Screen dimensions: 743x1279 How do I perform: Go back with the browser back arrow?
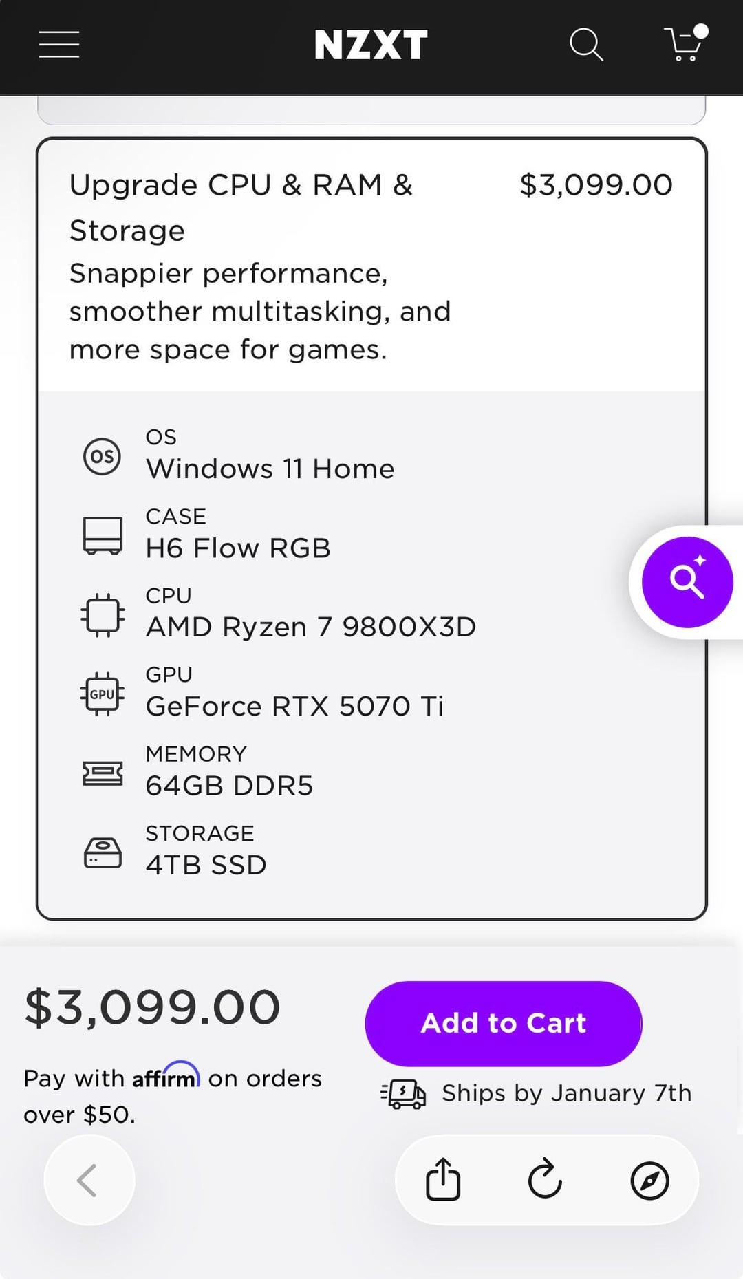tap(89, 1180)
